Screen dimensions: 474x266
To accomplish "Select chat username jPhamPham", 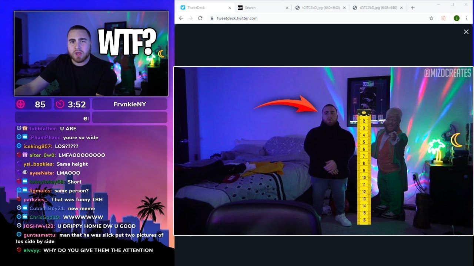I will [x=44, y=137].
